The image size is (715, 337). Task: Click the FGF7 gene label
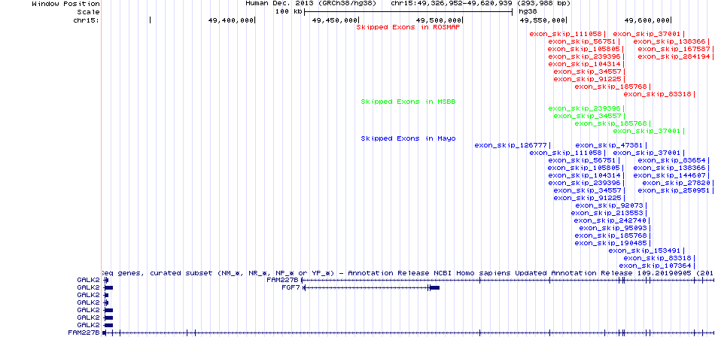coord(291,287)
